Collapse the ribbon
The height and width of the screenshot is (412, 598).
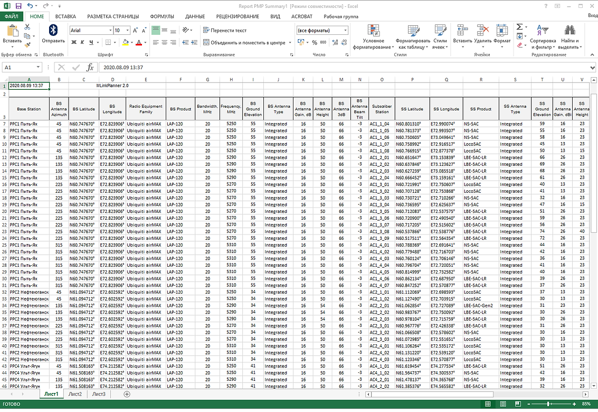tap(592, 54)
